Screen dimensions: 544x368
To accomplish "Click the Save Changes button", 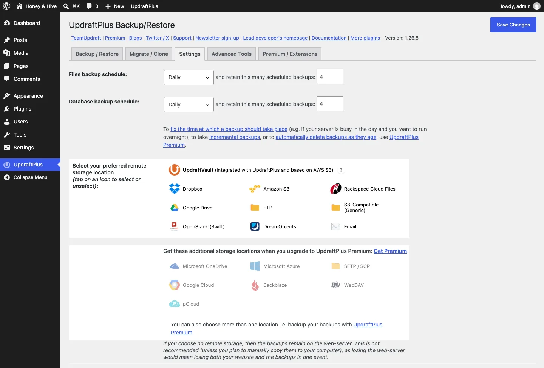I will tap(513, 25).
